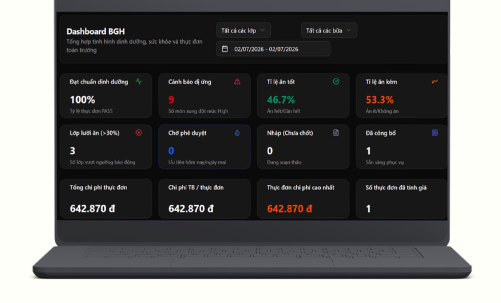The height and width of the screenshot is (303, 501).
Task: Click the Chi phí TB / thực đơn label
Action: [x=196, y=187]
